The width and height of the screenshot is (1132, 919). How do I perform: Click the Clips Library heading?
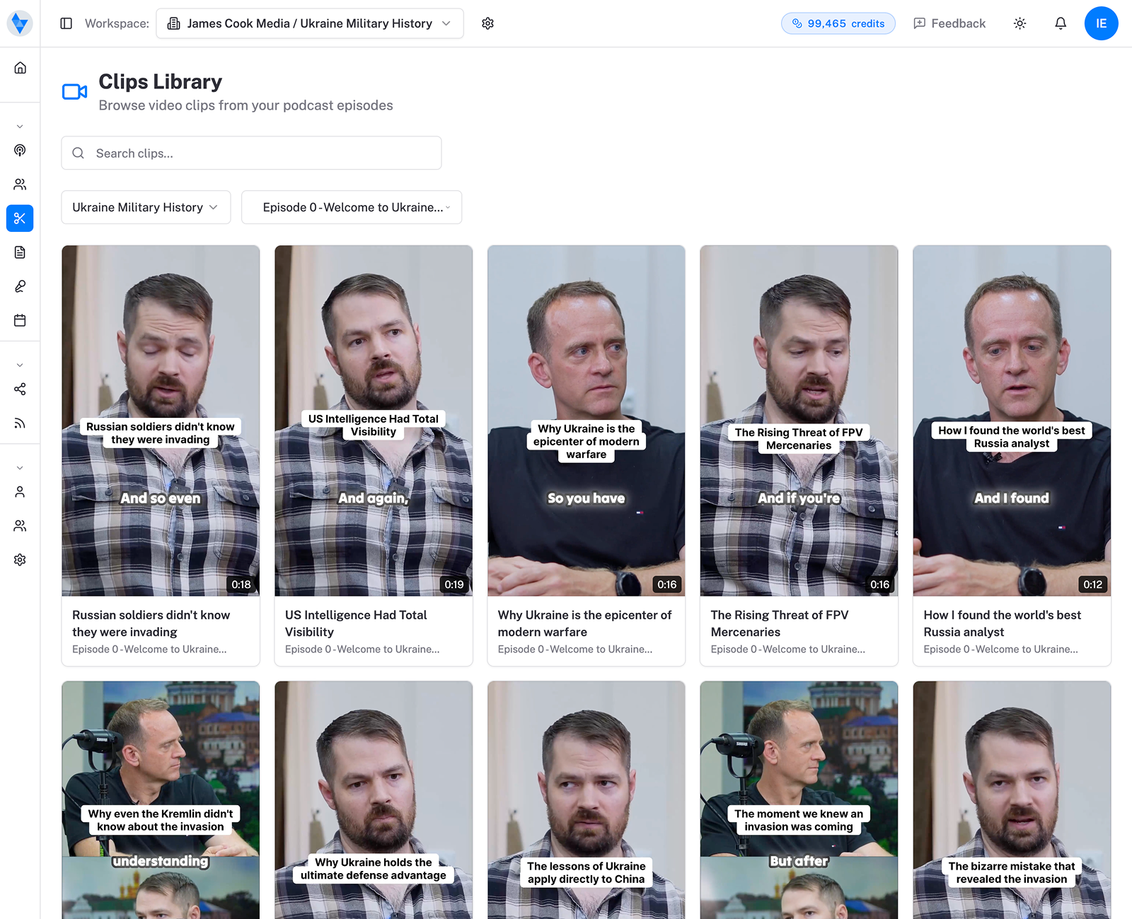click(x=161, y=82)
